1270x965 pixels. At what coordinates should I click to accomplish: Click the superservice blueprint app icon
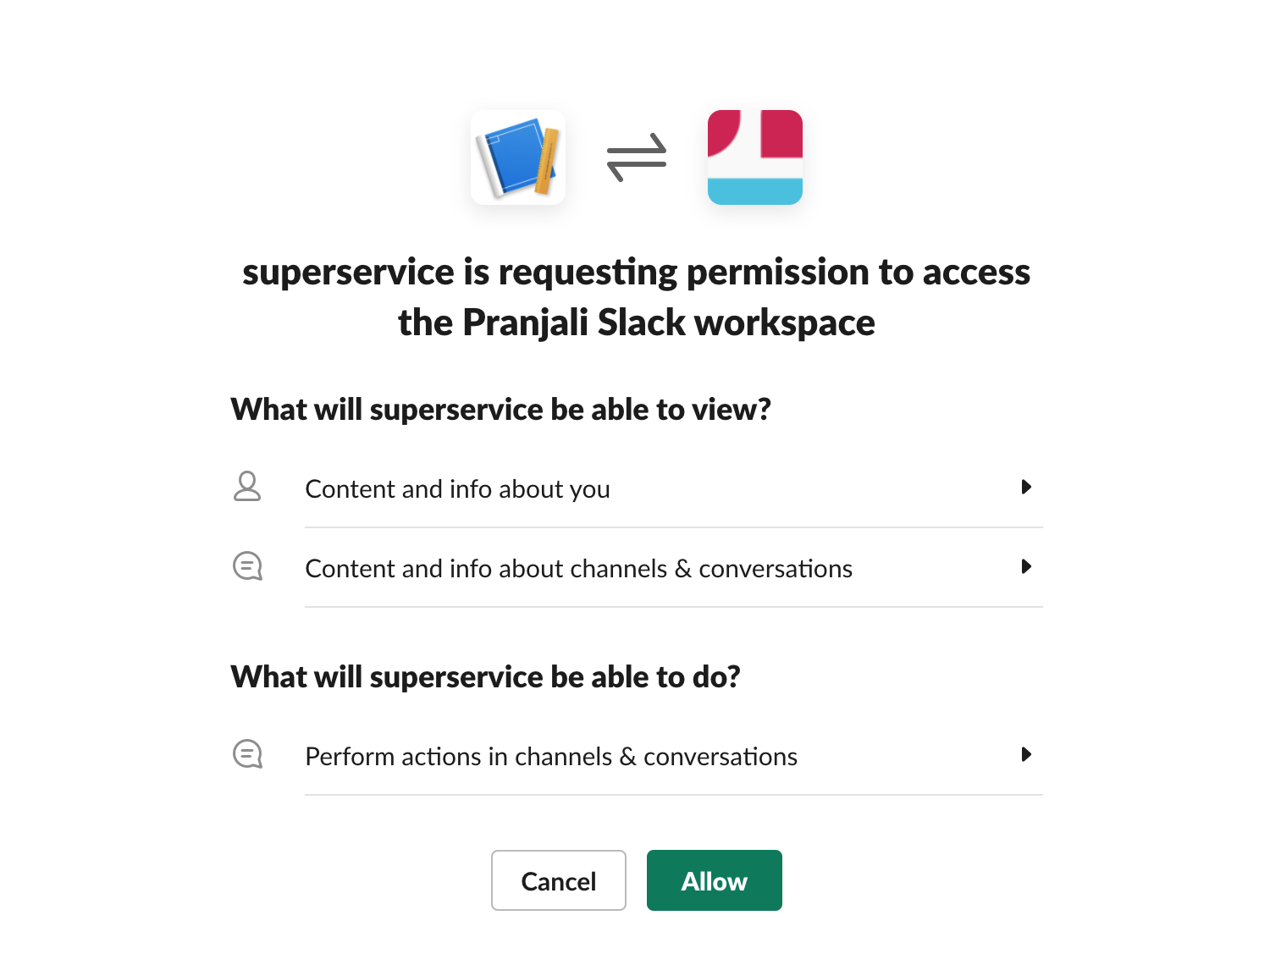tap(517, 157)
